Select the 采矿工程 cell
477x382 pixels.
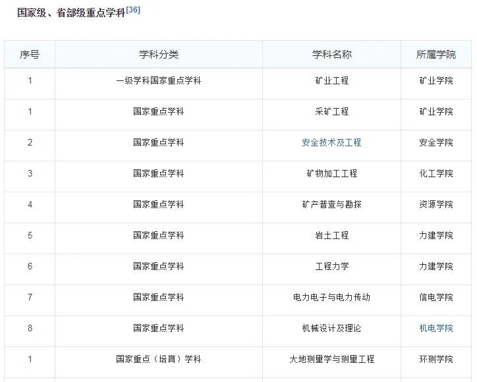point(331,111)
